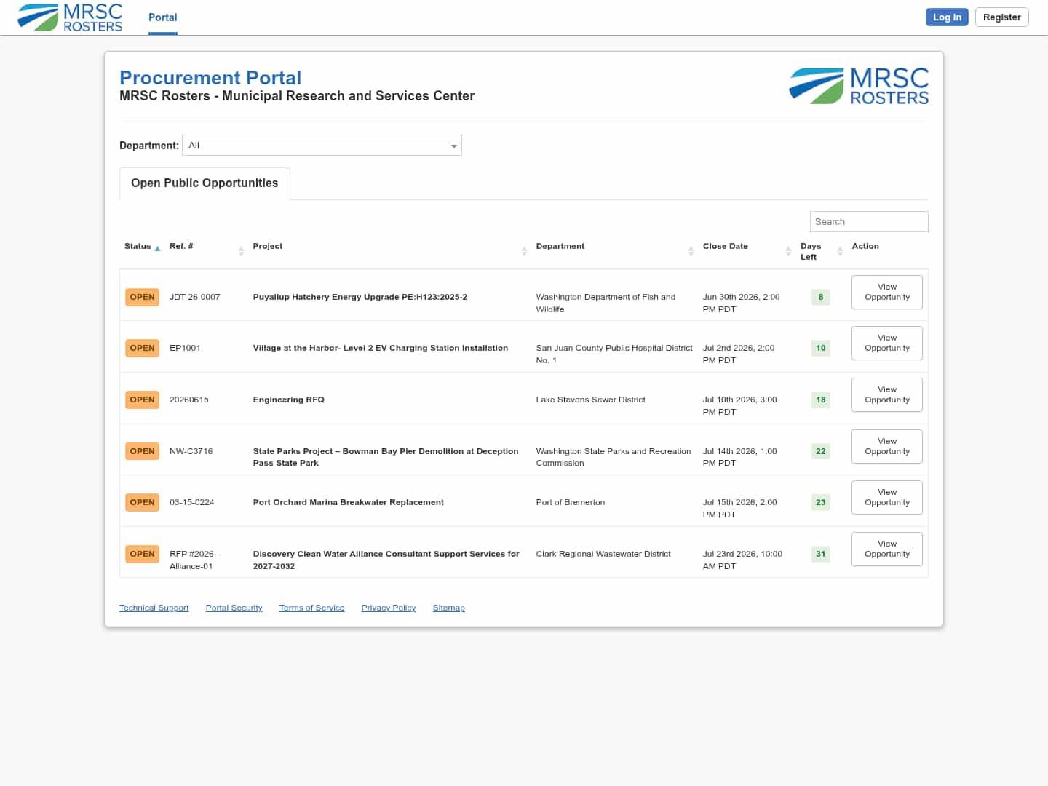Click the Log In button
Screen dimensions: 1048x786
(947, 17)
